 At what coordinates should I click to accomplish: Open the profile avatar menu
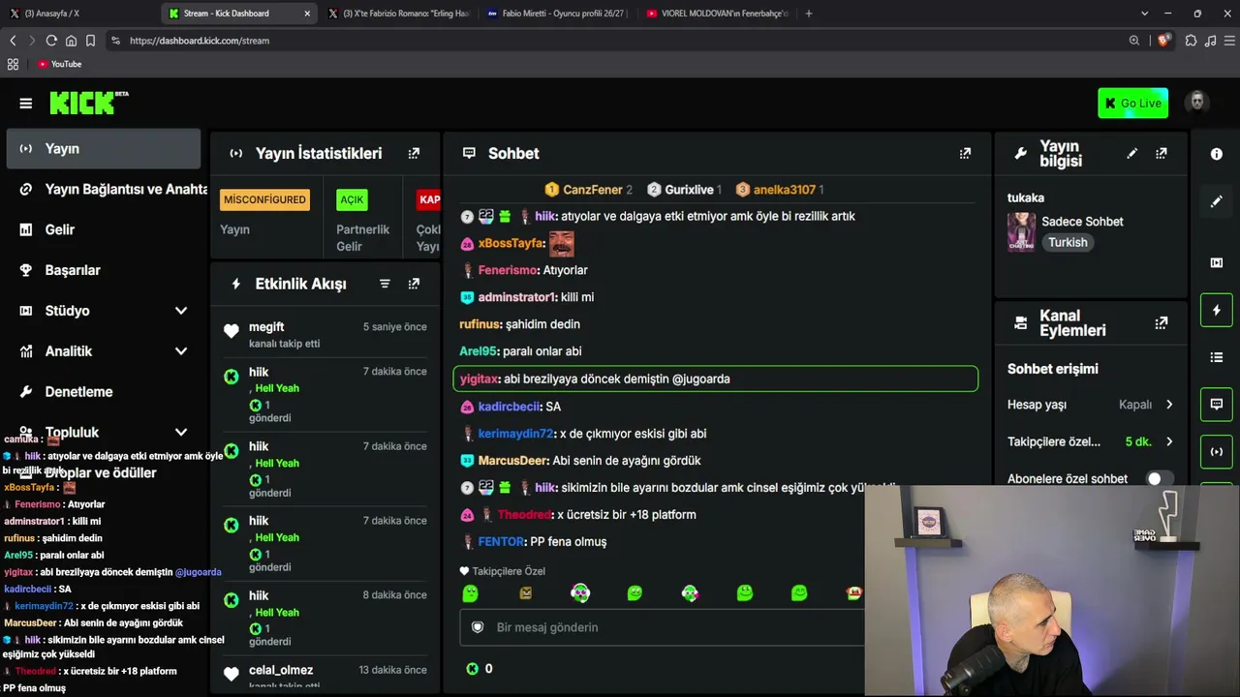(x=1197, y=103)
